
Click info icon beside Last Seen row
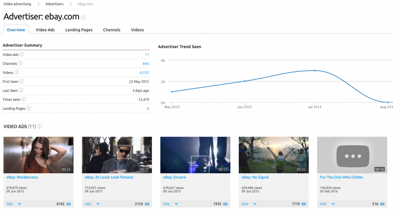point(21,90)
